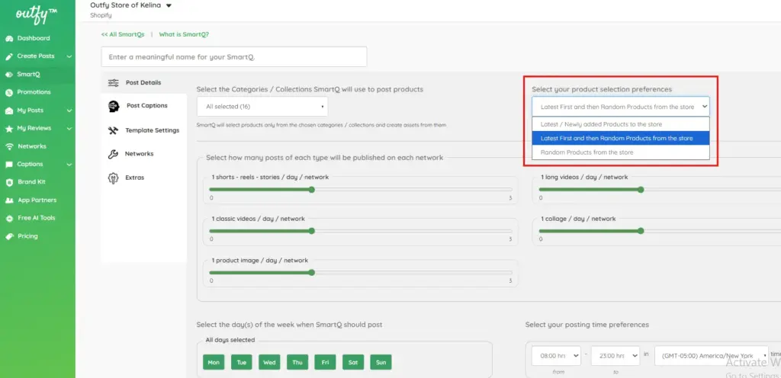Open the 08:00 hrs from-time dropdown

(x=556, y=356)
